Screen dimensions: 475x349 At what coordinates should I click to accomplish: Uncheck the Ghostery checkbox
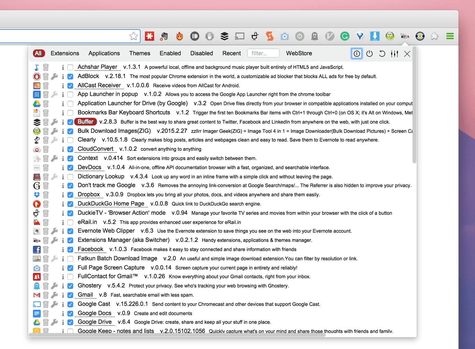pos(70,286)
